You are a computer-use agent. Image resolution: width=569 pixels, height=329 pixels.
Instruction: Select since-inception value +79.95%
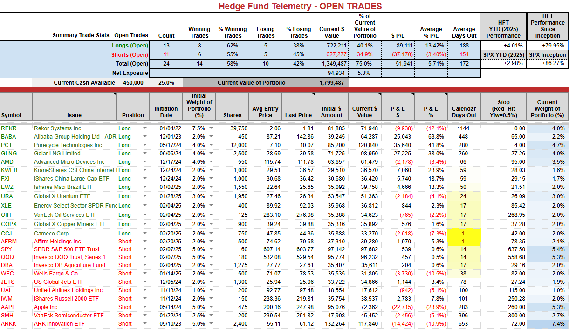tap(547, 46)
